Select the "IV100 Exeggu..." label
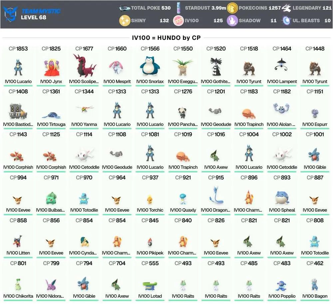Screen dimensions: 333x304 (x=182, y=81)
